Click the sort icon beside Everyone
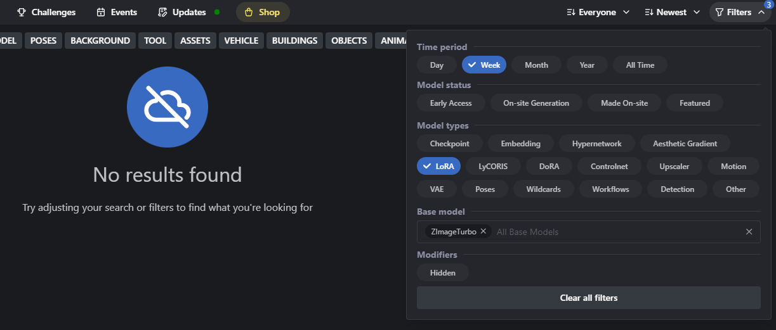This screenshot has height=330, width=776. click(571, 12)
